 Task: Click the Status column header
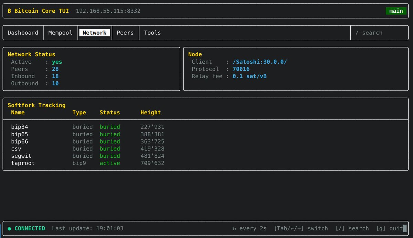click(x=110, y=113)
